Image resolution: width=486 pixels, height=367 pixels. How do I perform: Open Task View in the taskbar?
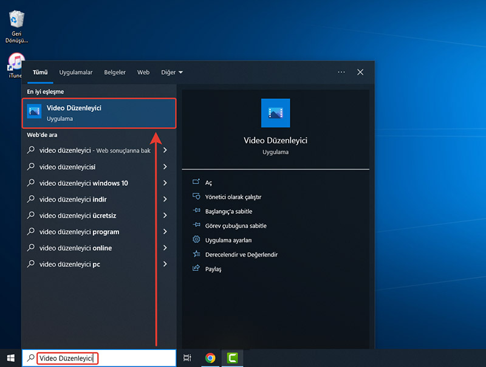coord(187,358)
